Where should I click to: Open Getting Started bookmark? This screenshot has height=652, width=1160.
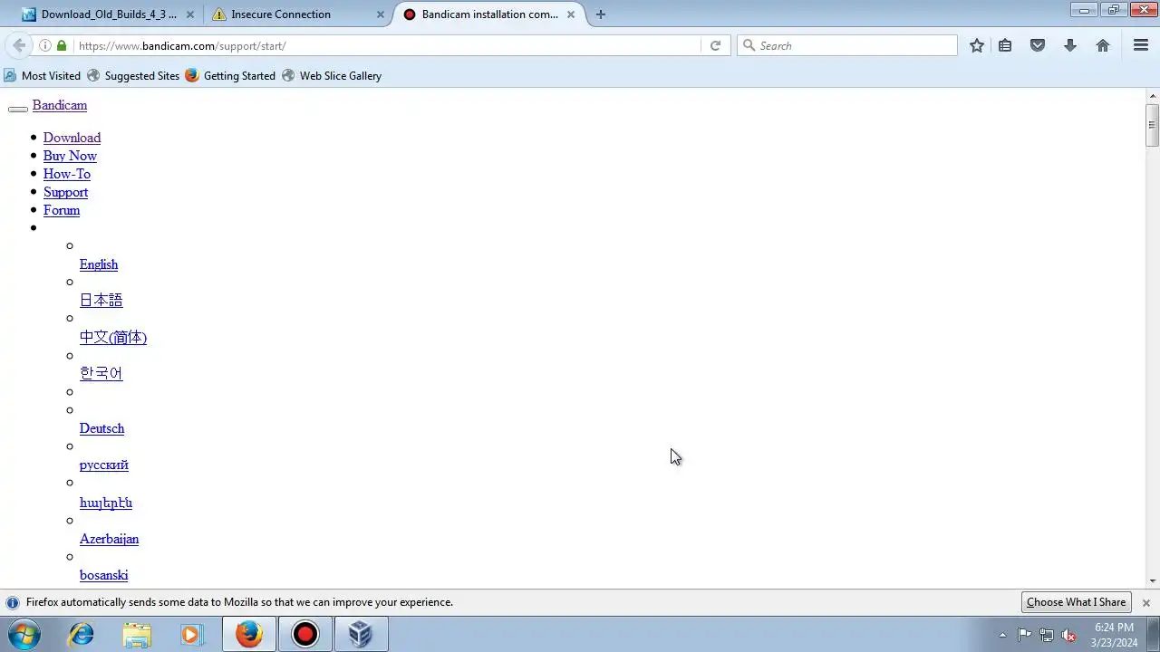230,76
